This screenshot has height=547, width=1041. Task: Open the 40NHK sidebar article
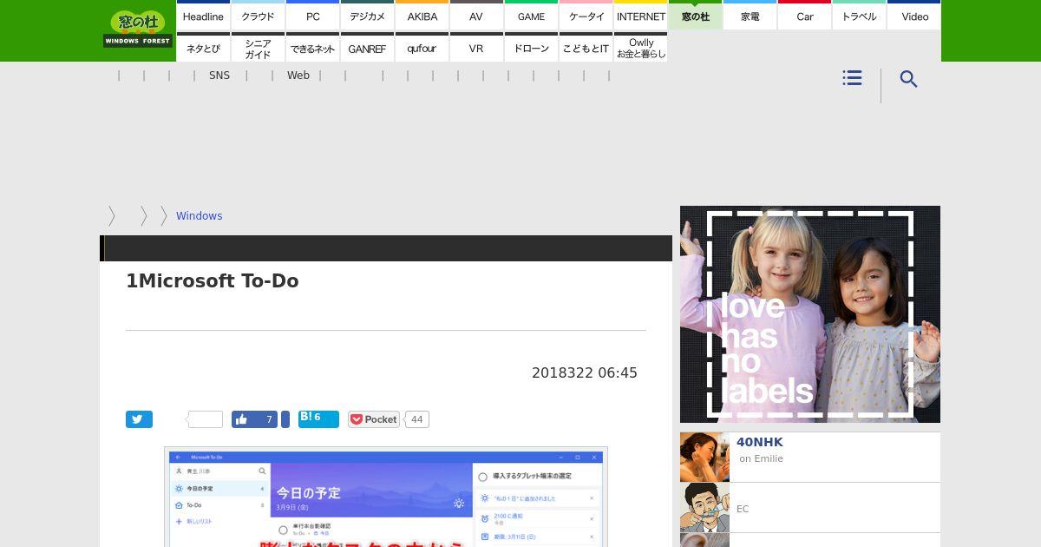click(x=760, y=442)
